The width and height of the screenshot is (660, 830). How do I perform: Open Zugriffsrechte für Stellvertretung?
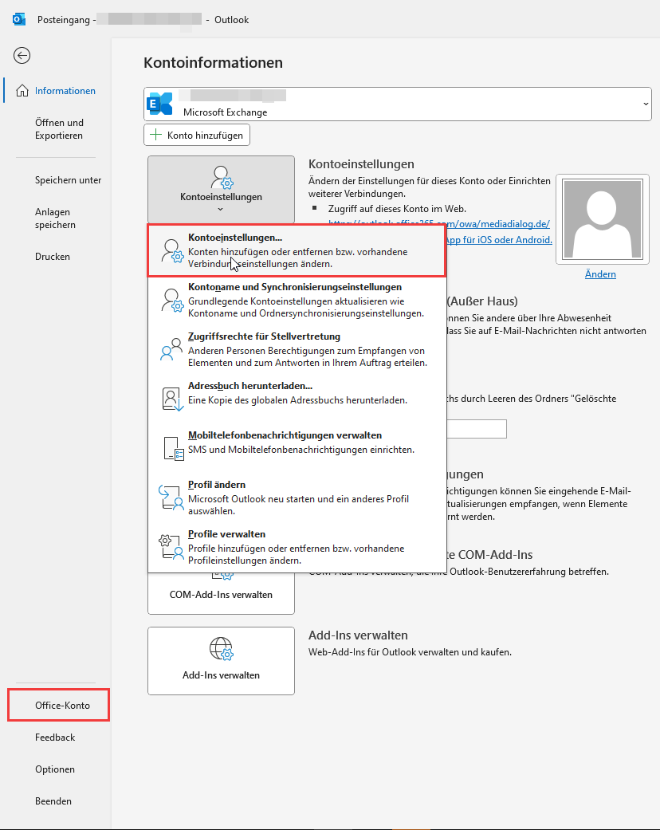[x=297, y=349]
